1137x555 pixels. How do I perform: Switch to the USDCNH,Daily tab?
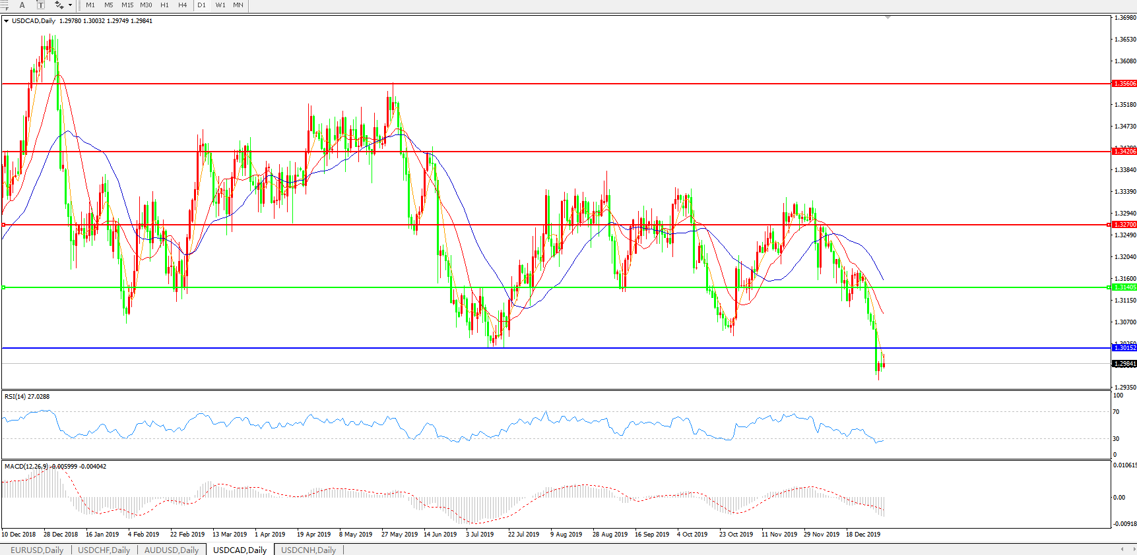click(x=308, y=550)
